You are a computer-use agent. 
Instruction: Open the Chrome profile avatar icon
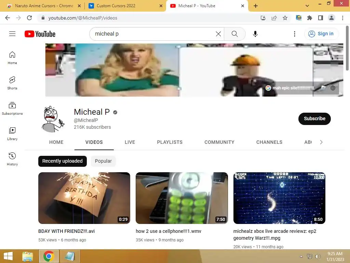(332, 18)
